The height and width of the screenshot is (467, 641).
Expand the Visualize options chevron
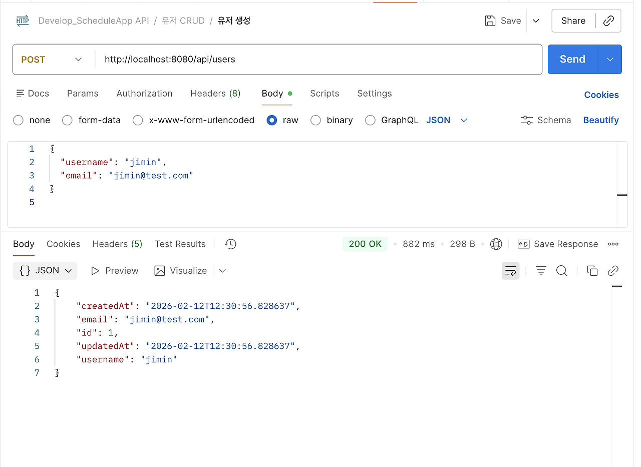(x=222, y=271)
